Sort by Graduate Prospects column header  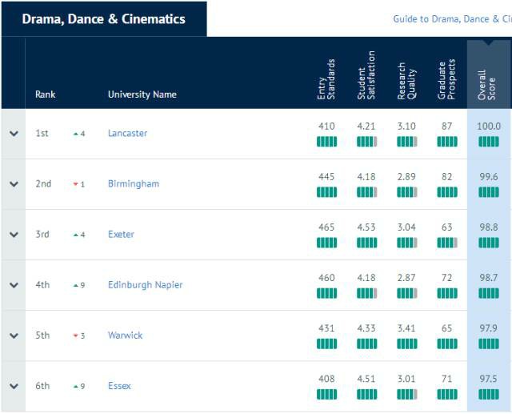(446, 79)
